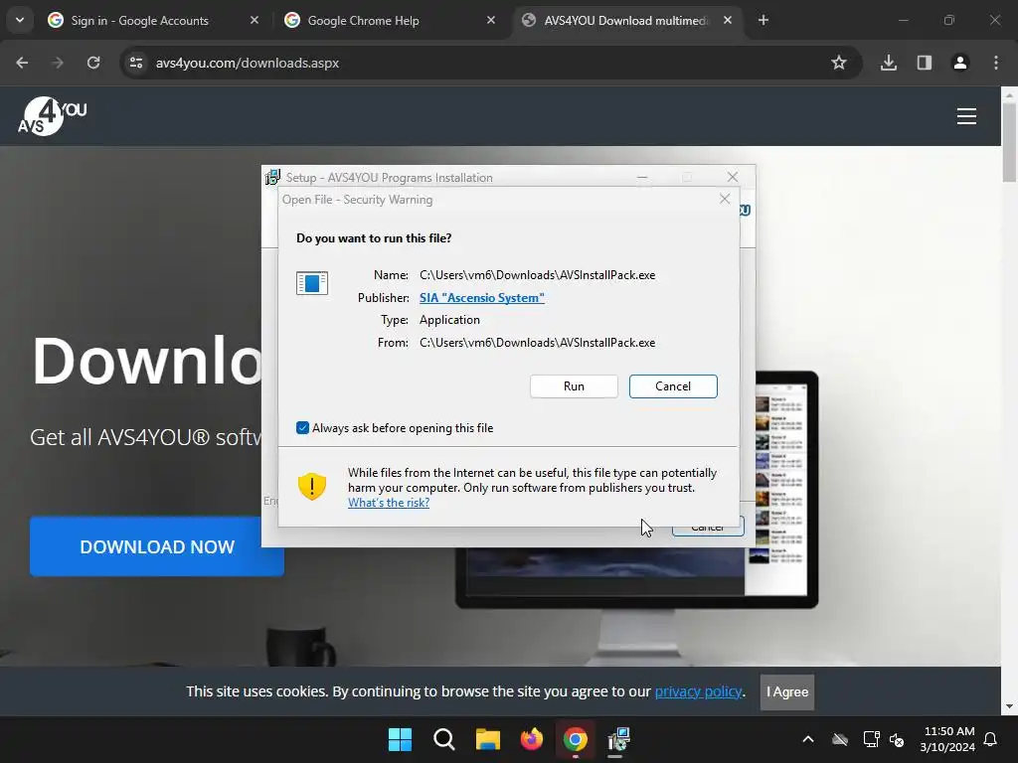The height and width of the screenshot is (763, 1018).
Task: Open a new browser tab
Action: (x=763, y=20)
